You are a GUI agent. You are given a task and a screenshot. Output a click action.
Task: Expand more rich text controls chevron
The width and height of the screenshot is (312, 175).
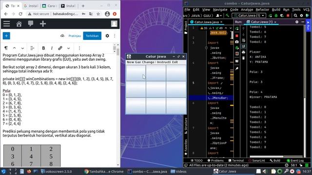click(x=68, y=48)
